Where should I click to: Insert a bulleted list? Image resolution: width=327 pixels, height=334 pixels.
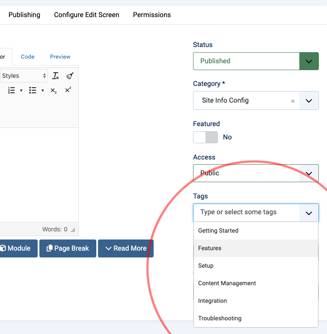pos(33,90)
